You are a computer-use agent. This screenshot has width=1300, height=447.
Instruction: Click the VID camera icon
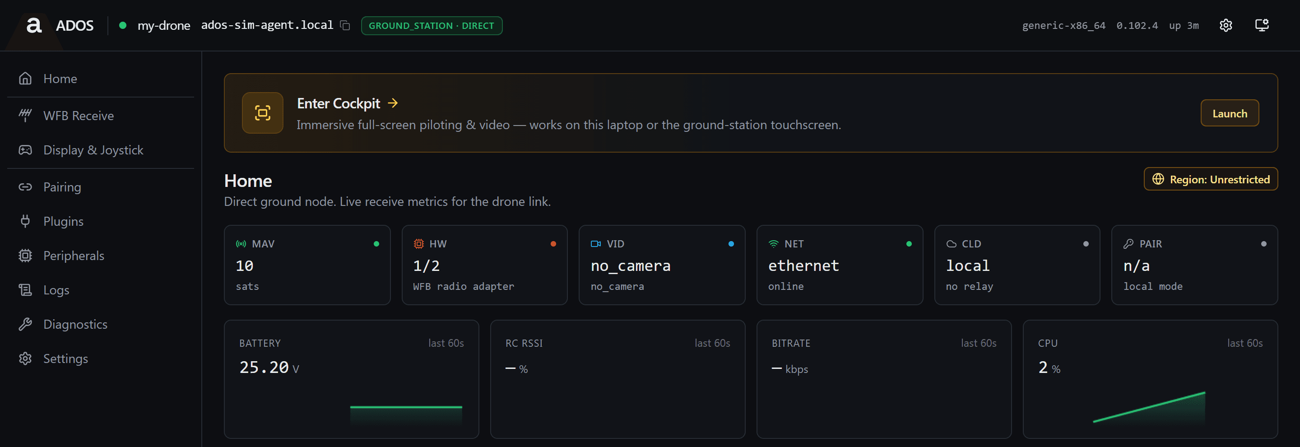[595, 244]
